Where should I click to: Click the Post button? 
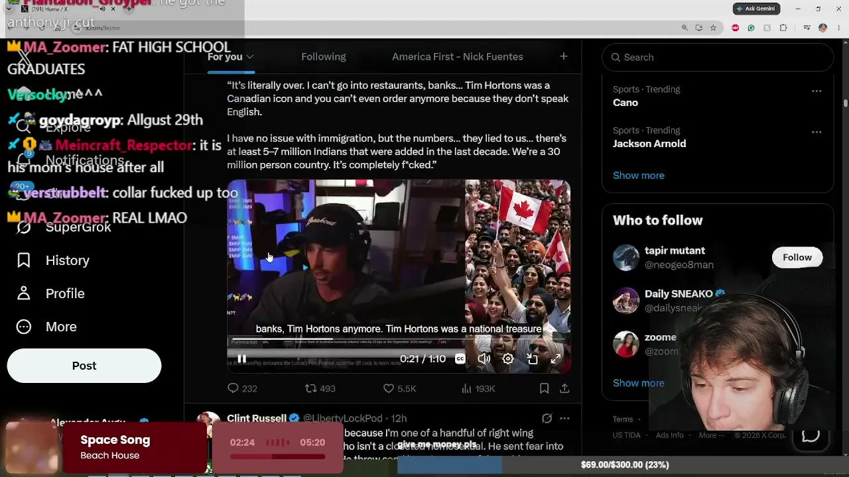point(84,366)
